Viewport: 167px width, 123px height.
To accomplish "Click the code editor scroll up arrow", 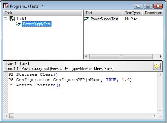I will coord(160,75).
